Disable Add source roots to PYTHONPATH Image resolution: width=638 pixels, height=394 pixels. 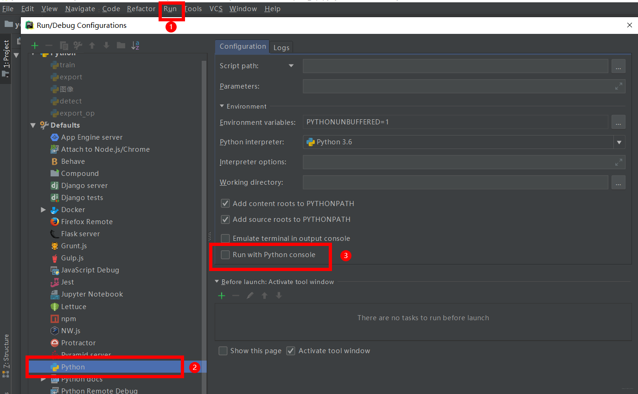coord(225,219)
